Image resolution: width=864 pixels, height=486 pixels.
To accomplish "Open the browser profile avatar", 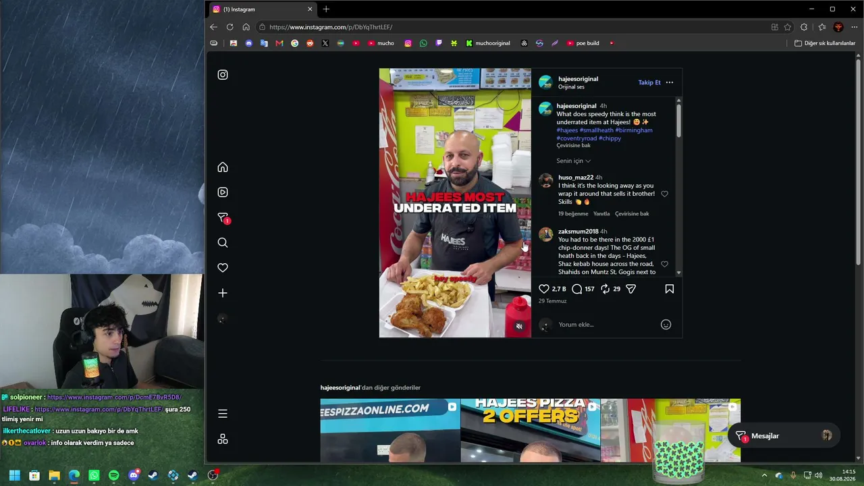I will coord(838,27).
